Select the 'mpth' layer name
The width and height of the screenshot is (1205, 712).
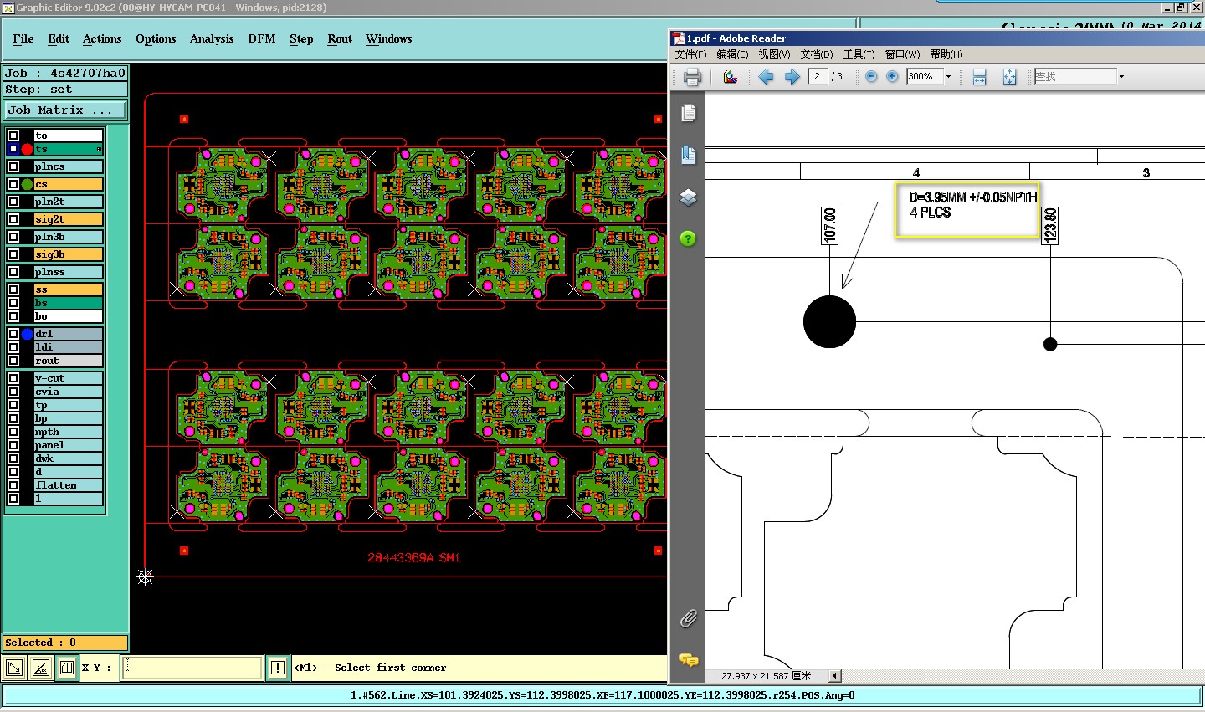pyautogui.click(x=69, y=432)
